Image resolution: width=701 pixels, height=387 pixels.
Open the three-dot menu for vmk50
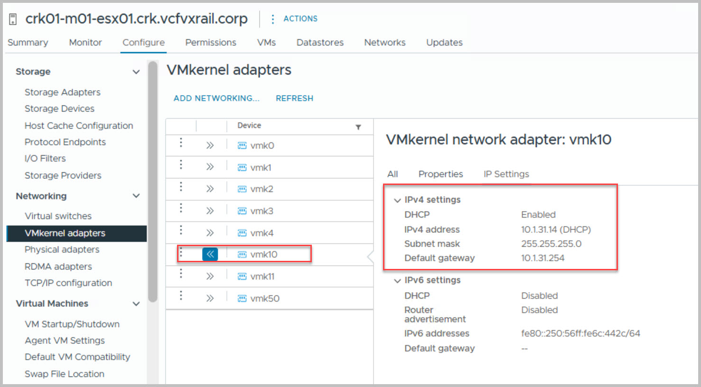181,296
